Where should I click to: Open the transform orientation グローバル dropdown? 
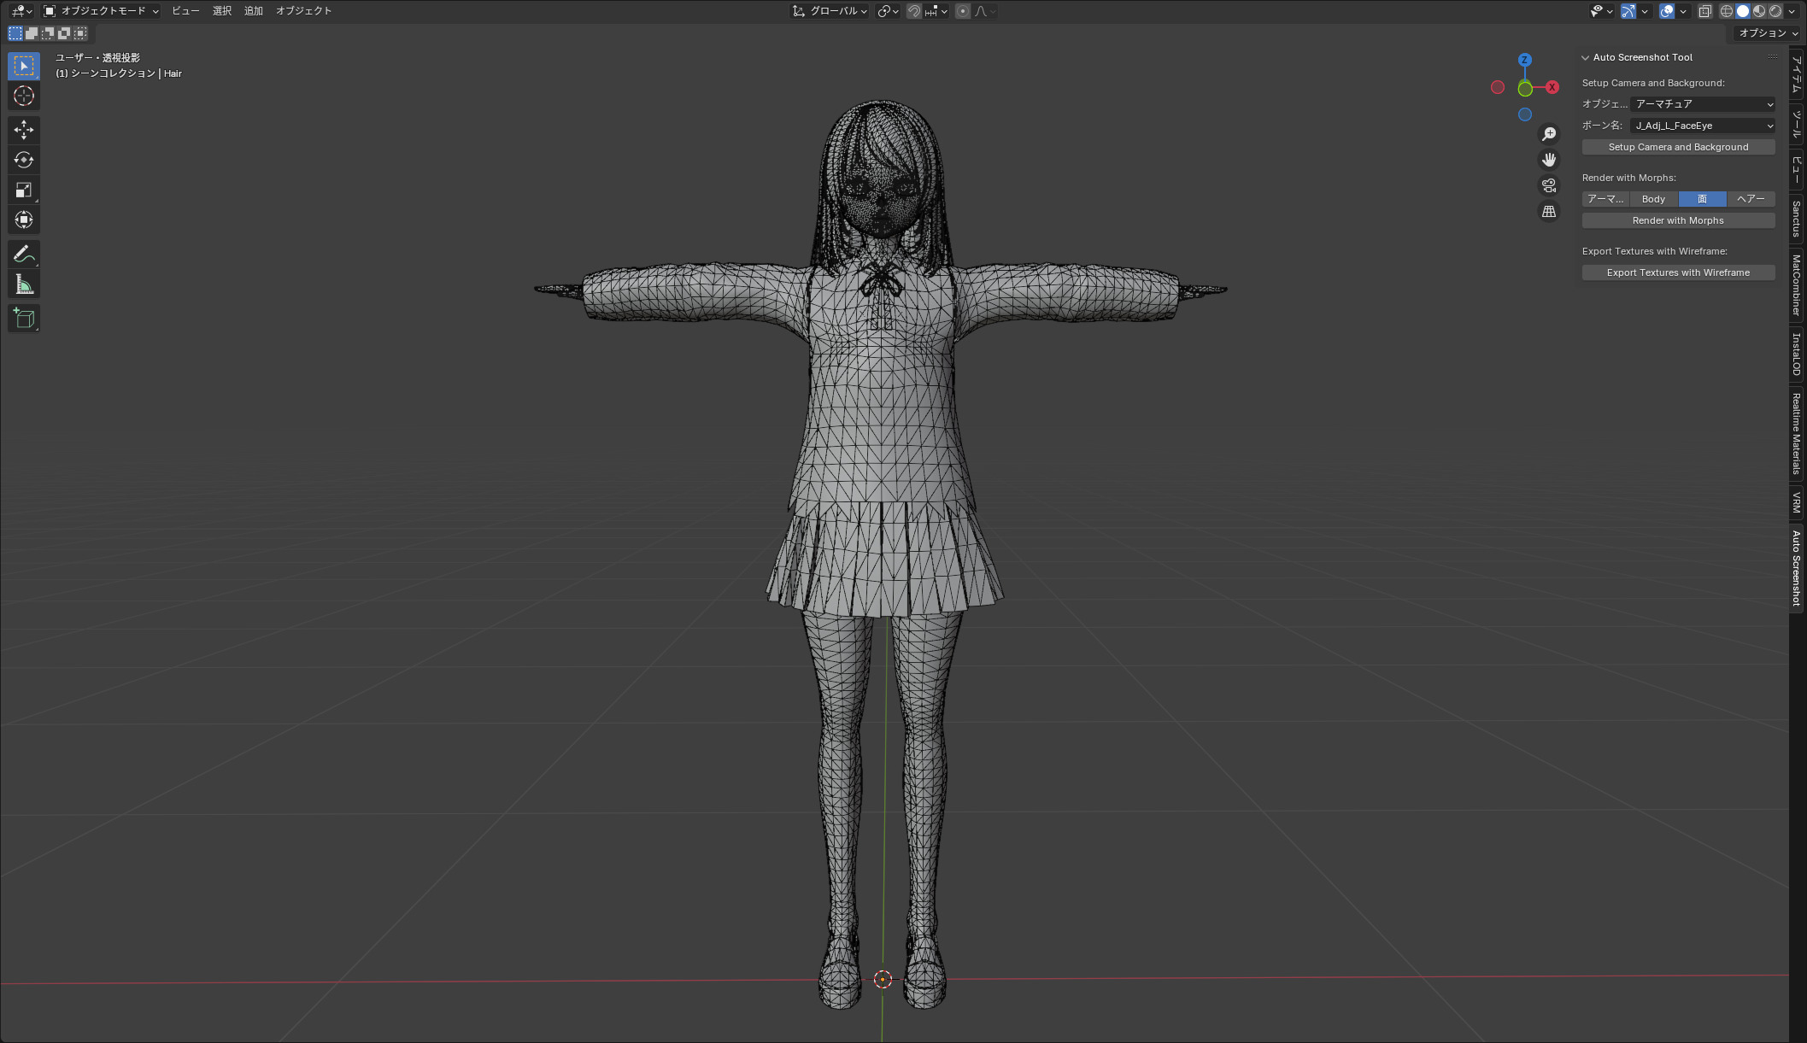pyautogui.click(x=830, y=11)
